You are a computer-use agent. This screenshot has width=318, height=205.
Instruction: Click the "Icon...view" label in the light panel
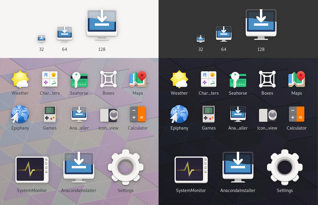(x=108, y=128)
